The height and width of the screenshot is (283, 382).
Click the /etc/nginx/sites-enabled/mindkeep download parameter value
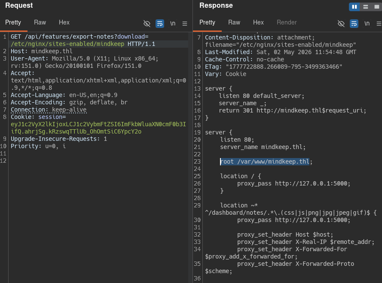coord(67,44)
